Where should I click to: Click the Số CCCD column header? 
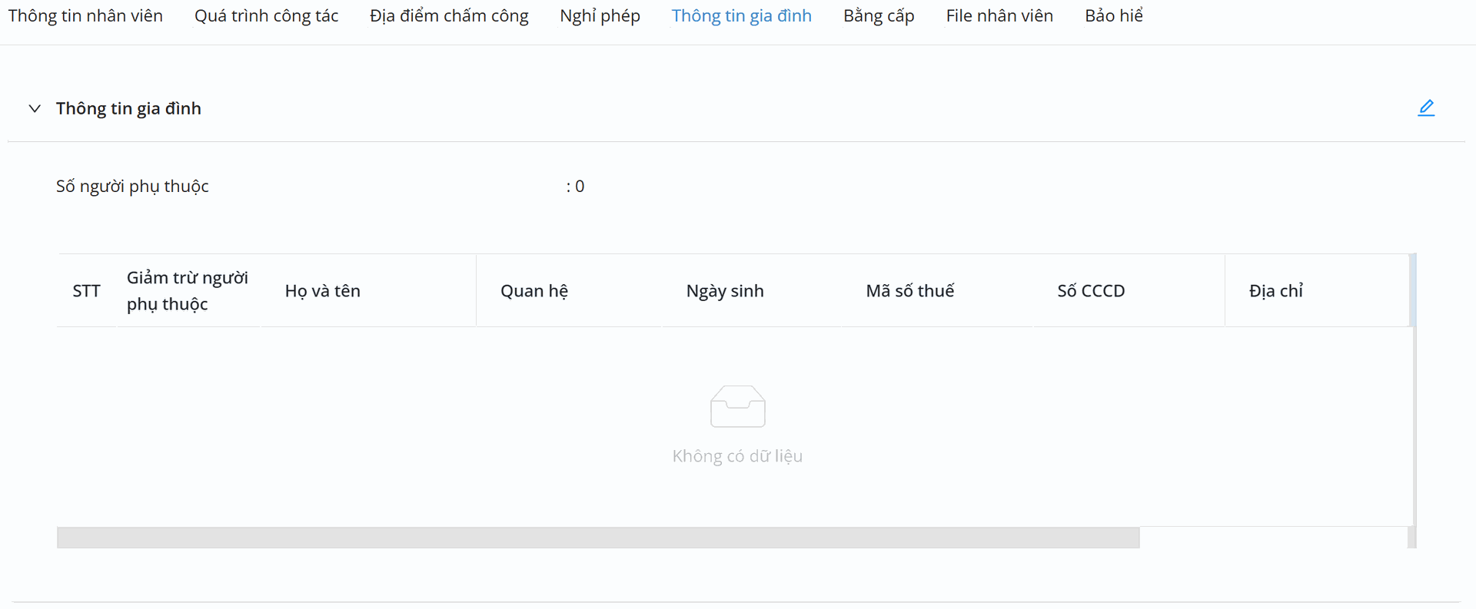pyautogui.click(x=1091, y=291)
